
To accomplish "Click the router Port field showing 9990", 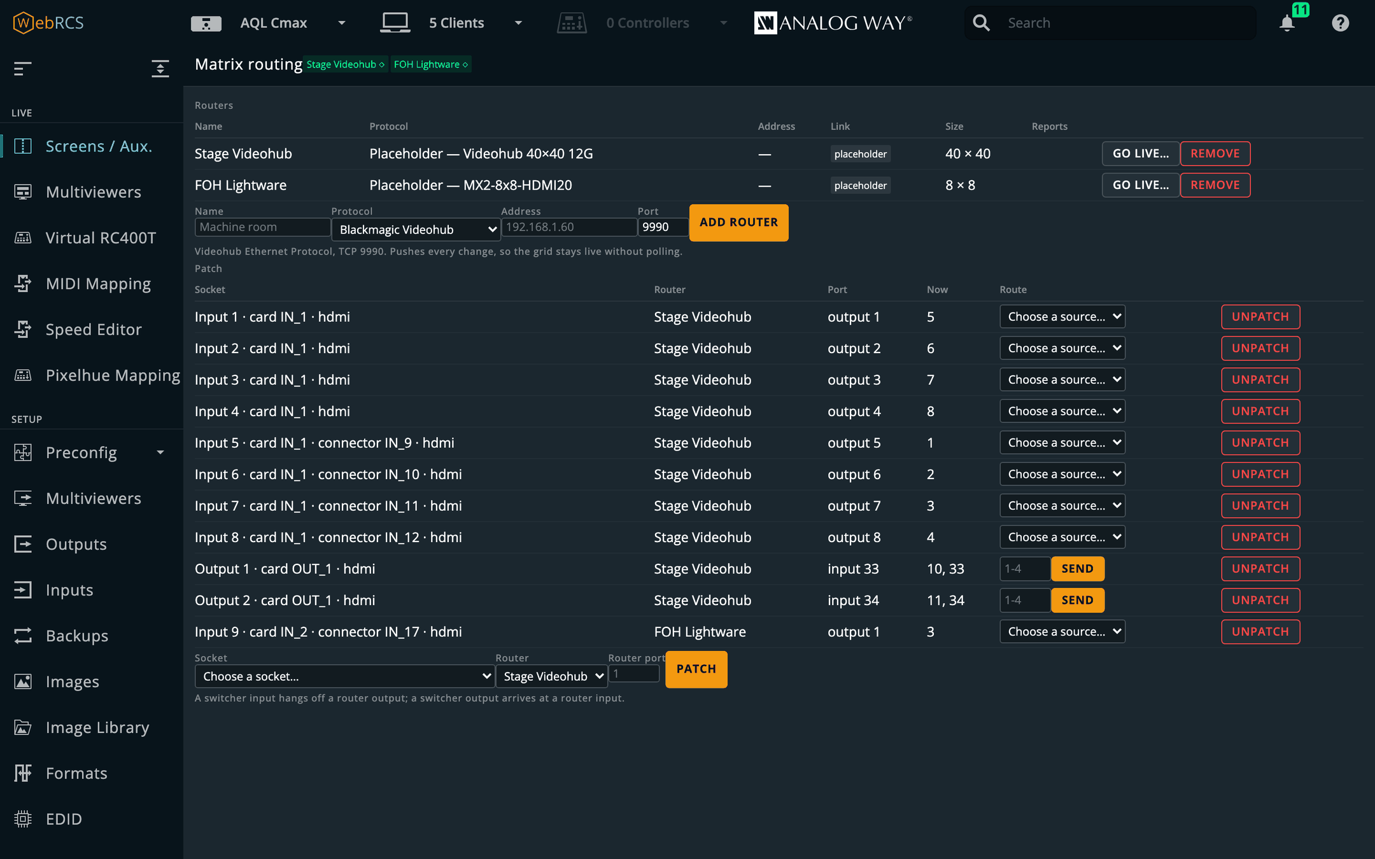I will point(663,227).
